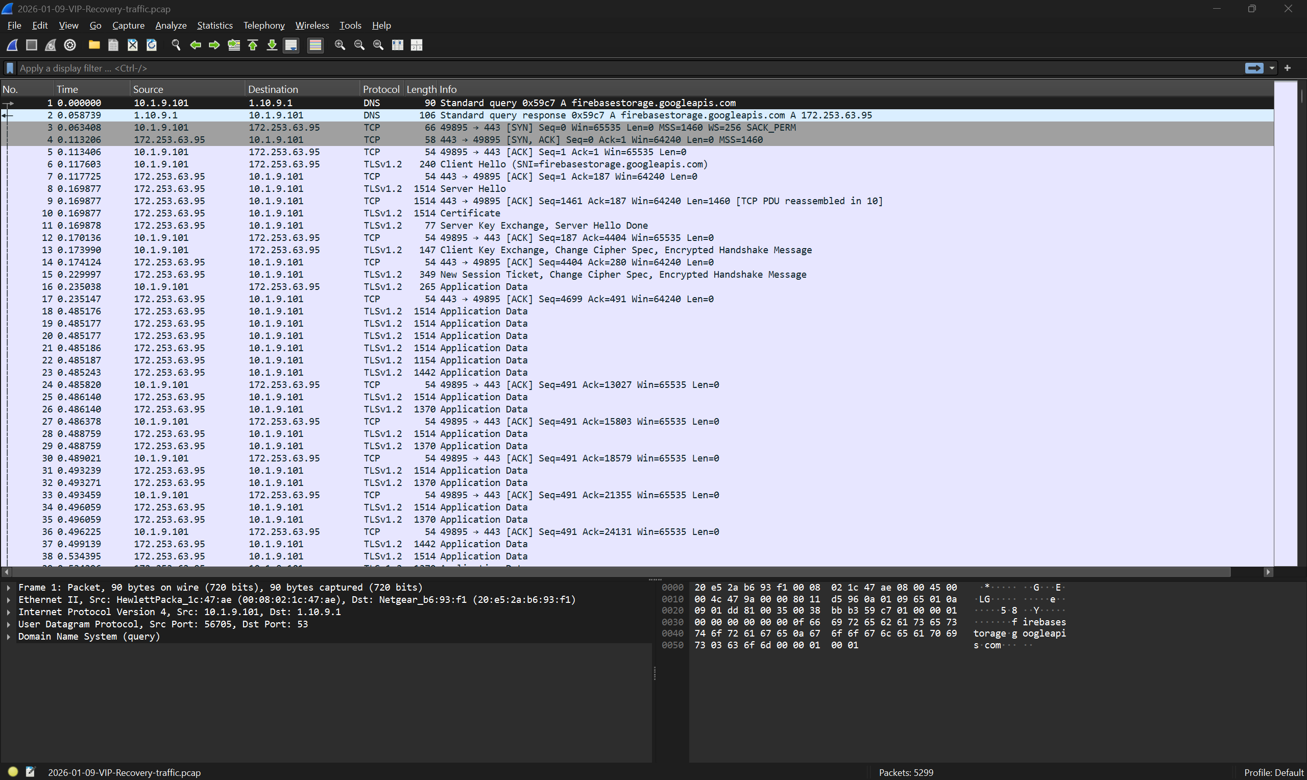Click Profile: Default in status bar
This screenshot has width=1307, height=780.
coord(1274,773)
